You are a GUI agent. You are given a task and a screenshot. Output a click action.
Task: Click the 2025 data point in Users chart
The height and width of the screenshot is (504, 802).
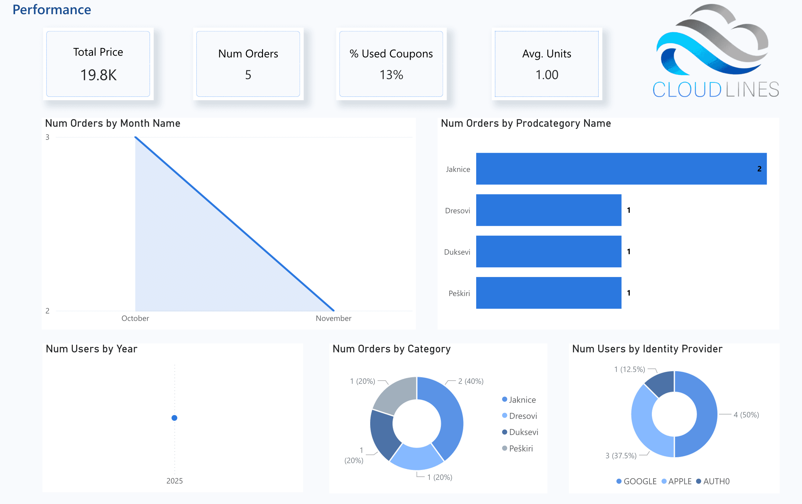click(174, 418)
